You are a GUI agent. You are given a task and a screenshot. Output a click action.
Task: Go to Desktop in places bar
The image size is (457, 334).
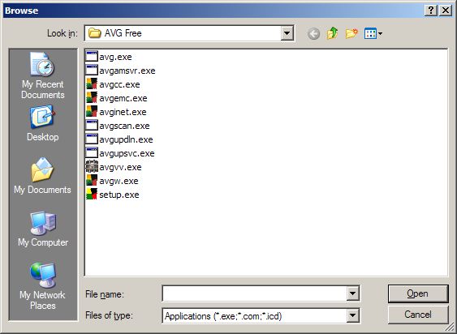[42, 124]
